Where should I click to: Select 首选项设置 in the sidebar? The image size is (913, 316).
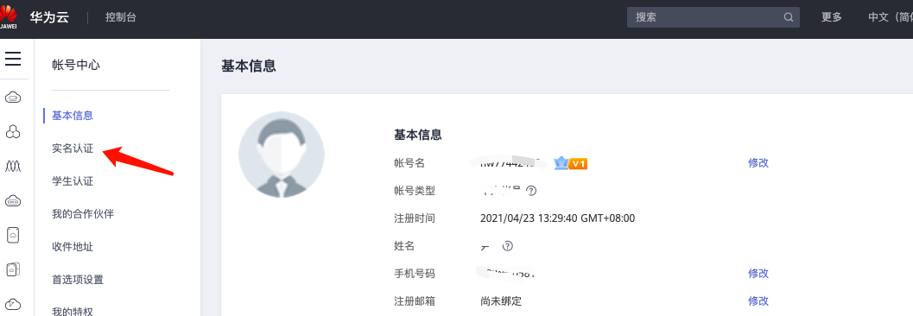[x=78, y=280]
